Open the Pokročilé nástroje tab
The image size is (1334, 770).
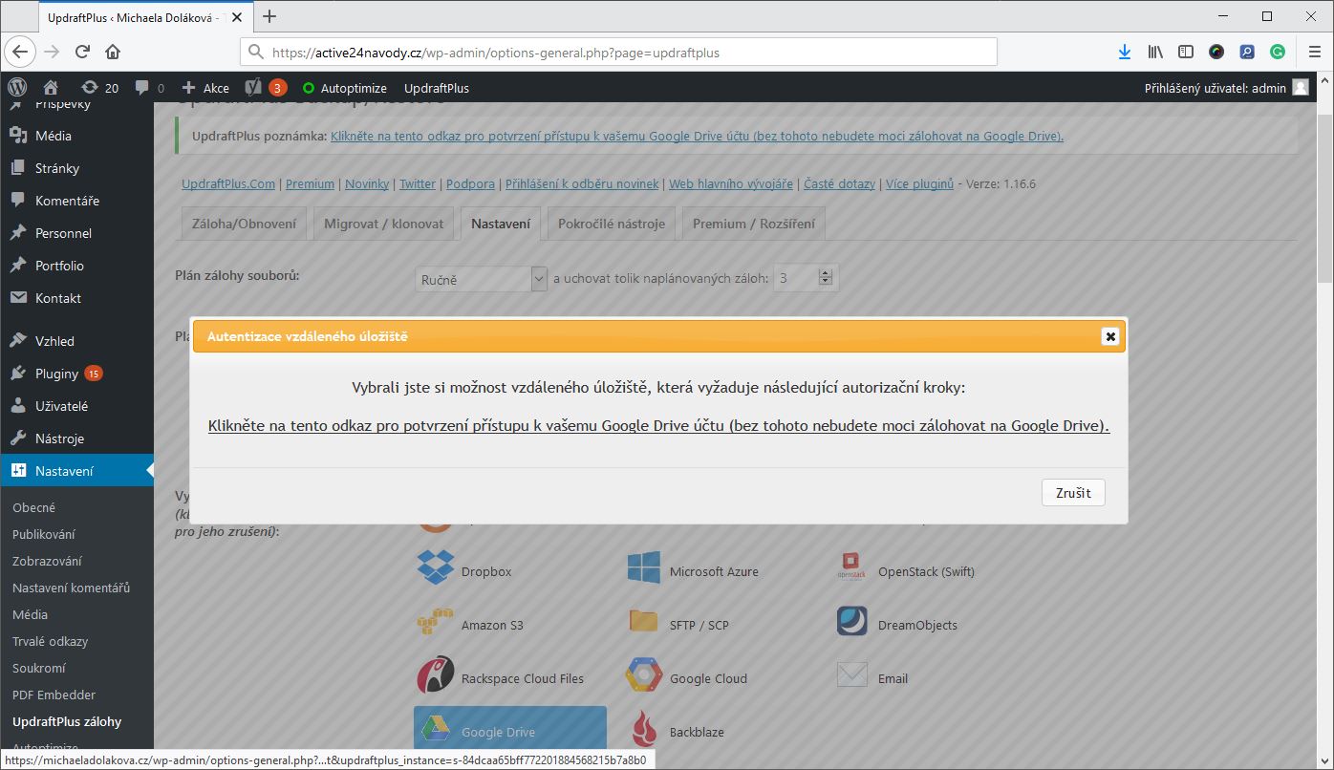(x=612, y=224)
